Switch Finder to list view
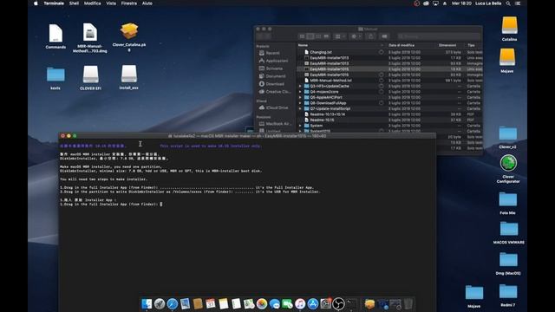Viewport: 555px width, 312px height. [x=310, y=36]
